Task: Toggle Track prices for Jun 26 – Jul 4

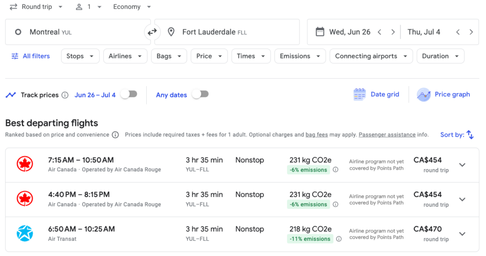Action: [129, 95]
